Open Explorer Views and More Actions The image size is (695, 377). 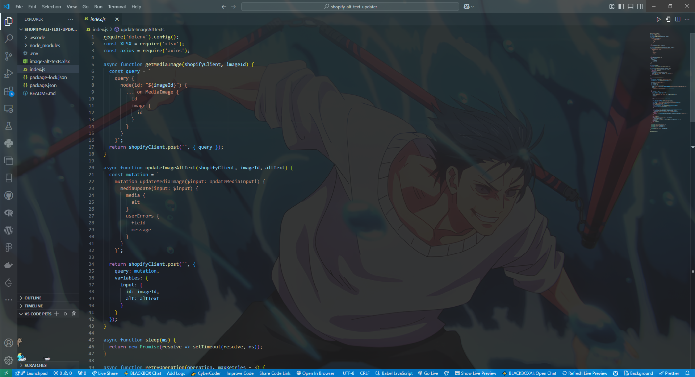[71, 19]
